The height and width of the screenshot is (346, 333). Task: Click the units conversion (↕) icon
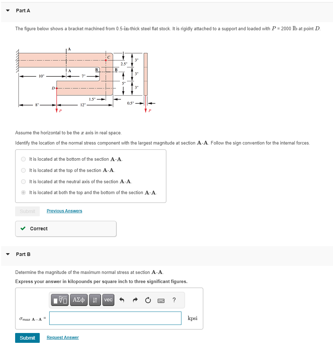pyautogui.click(x=95, y=300)
